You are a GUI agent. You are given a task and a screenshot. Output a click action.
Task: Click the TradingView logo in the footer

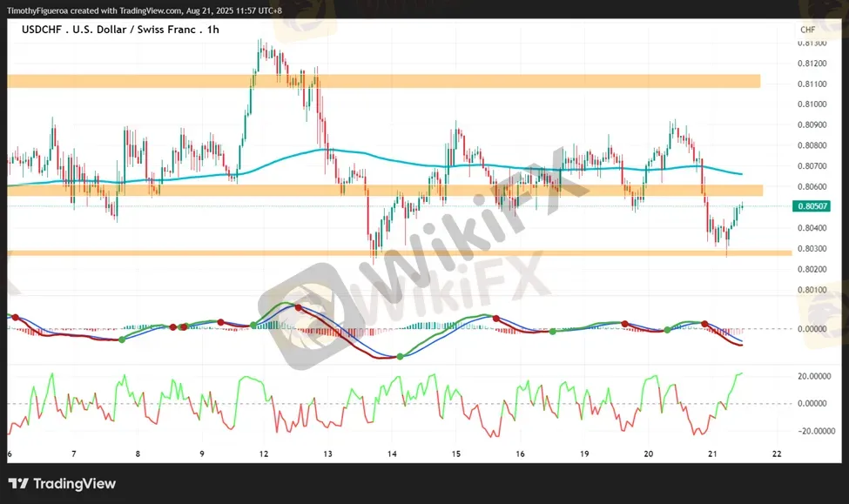(62, 484)
